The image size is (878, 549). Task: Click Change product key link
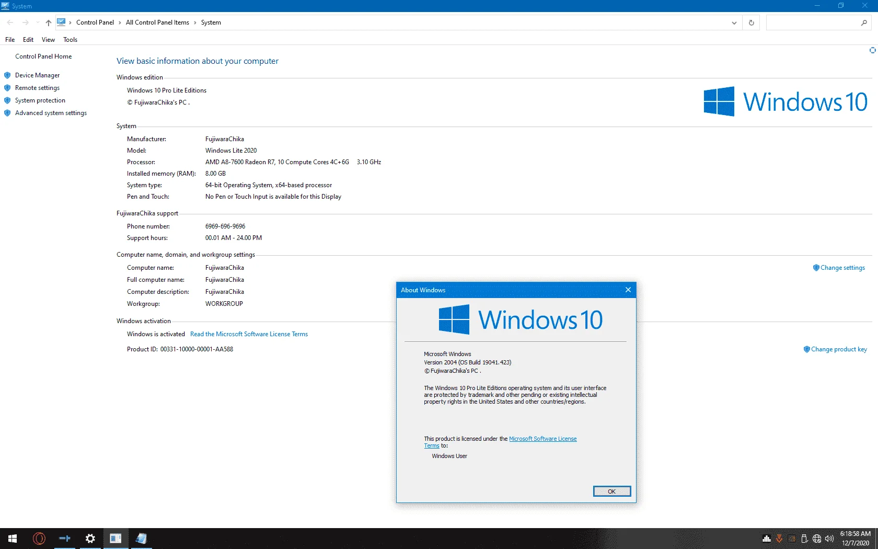point(839,349)
